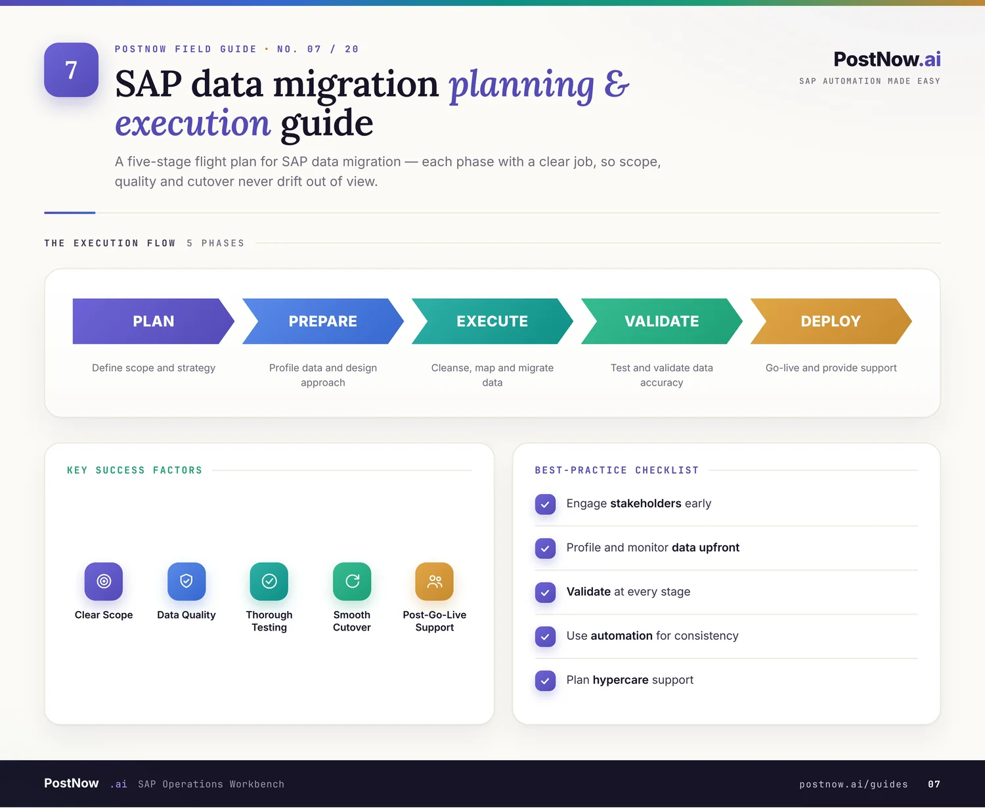Click the 'Smooth Cutover' label
Image resolution: width=985 pixels, height=808 pixels.
pos(352,621)
